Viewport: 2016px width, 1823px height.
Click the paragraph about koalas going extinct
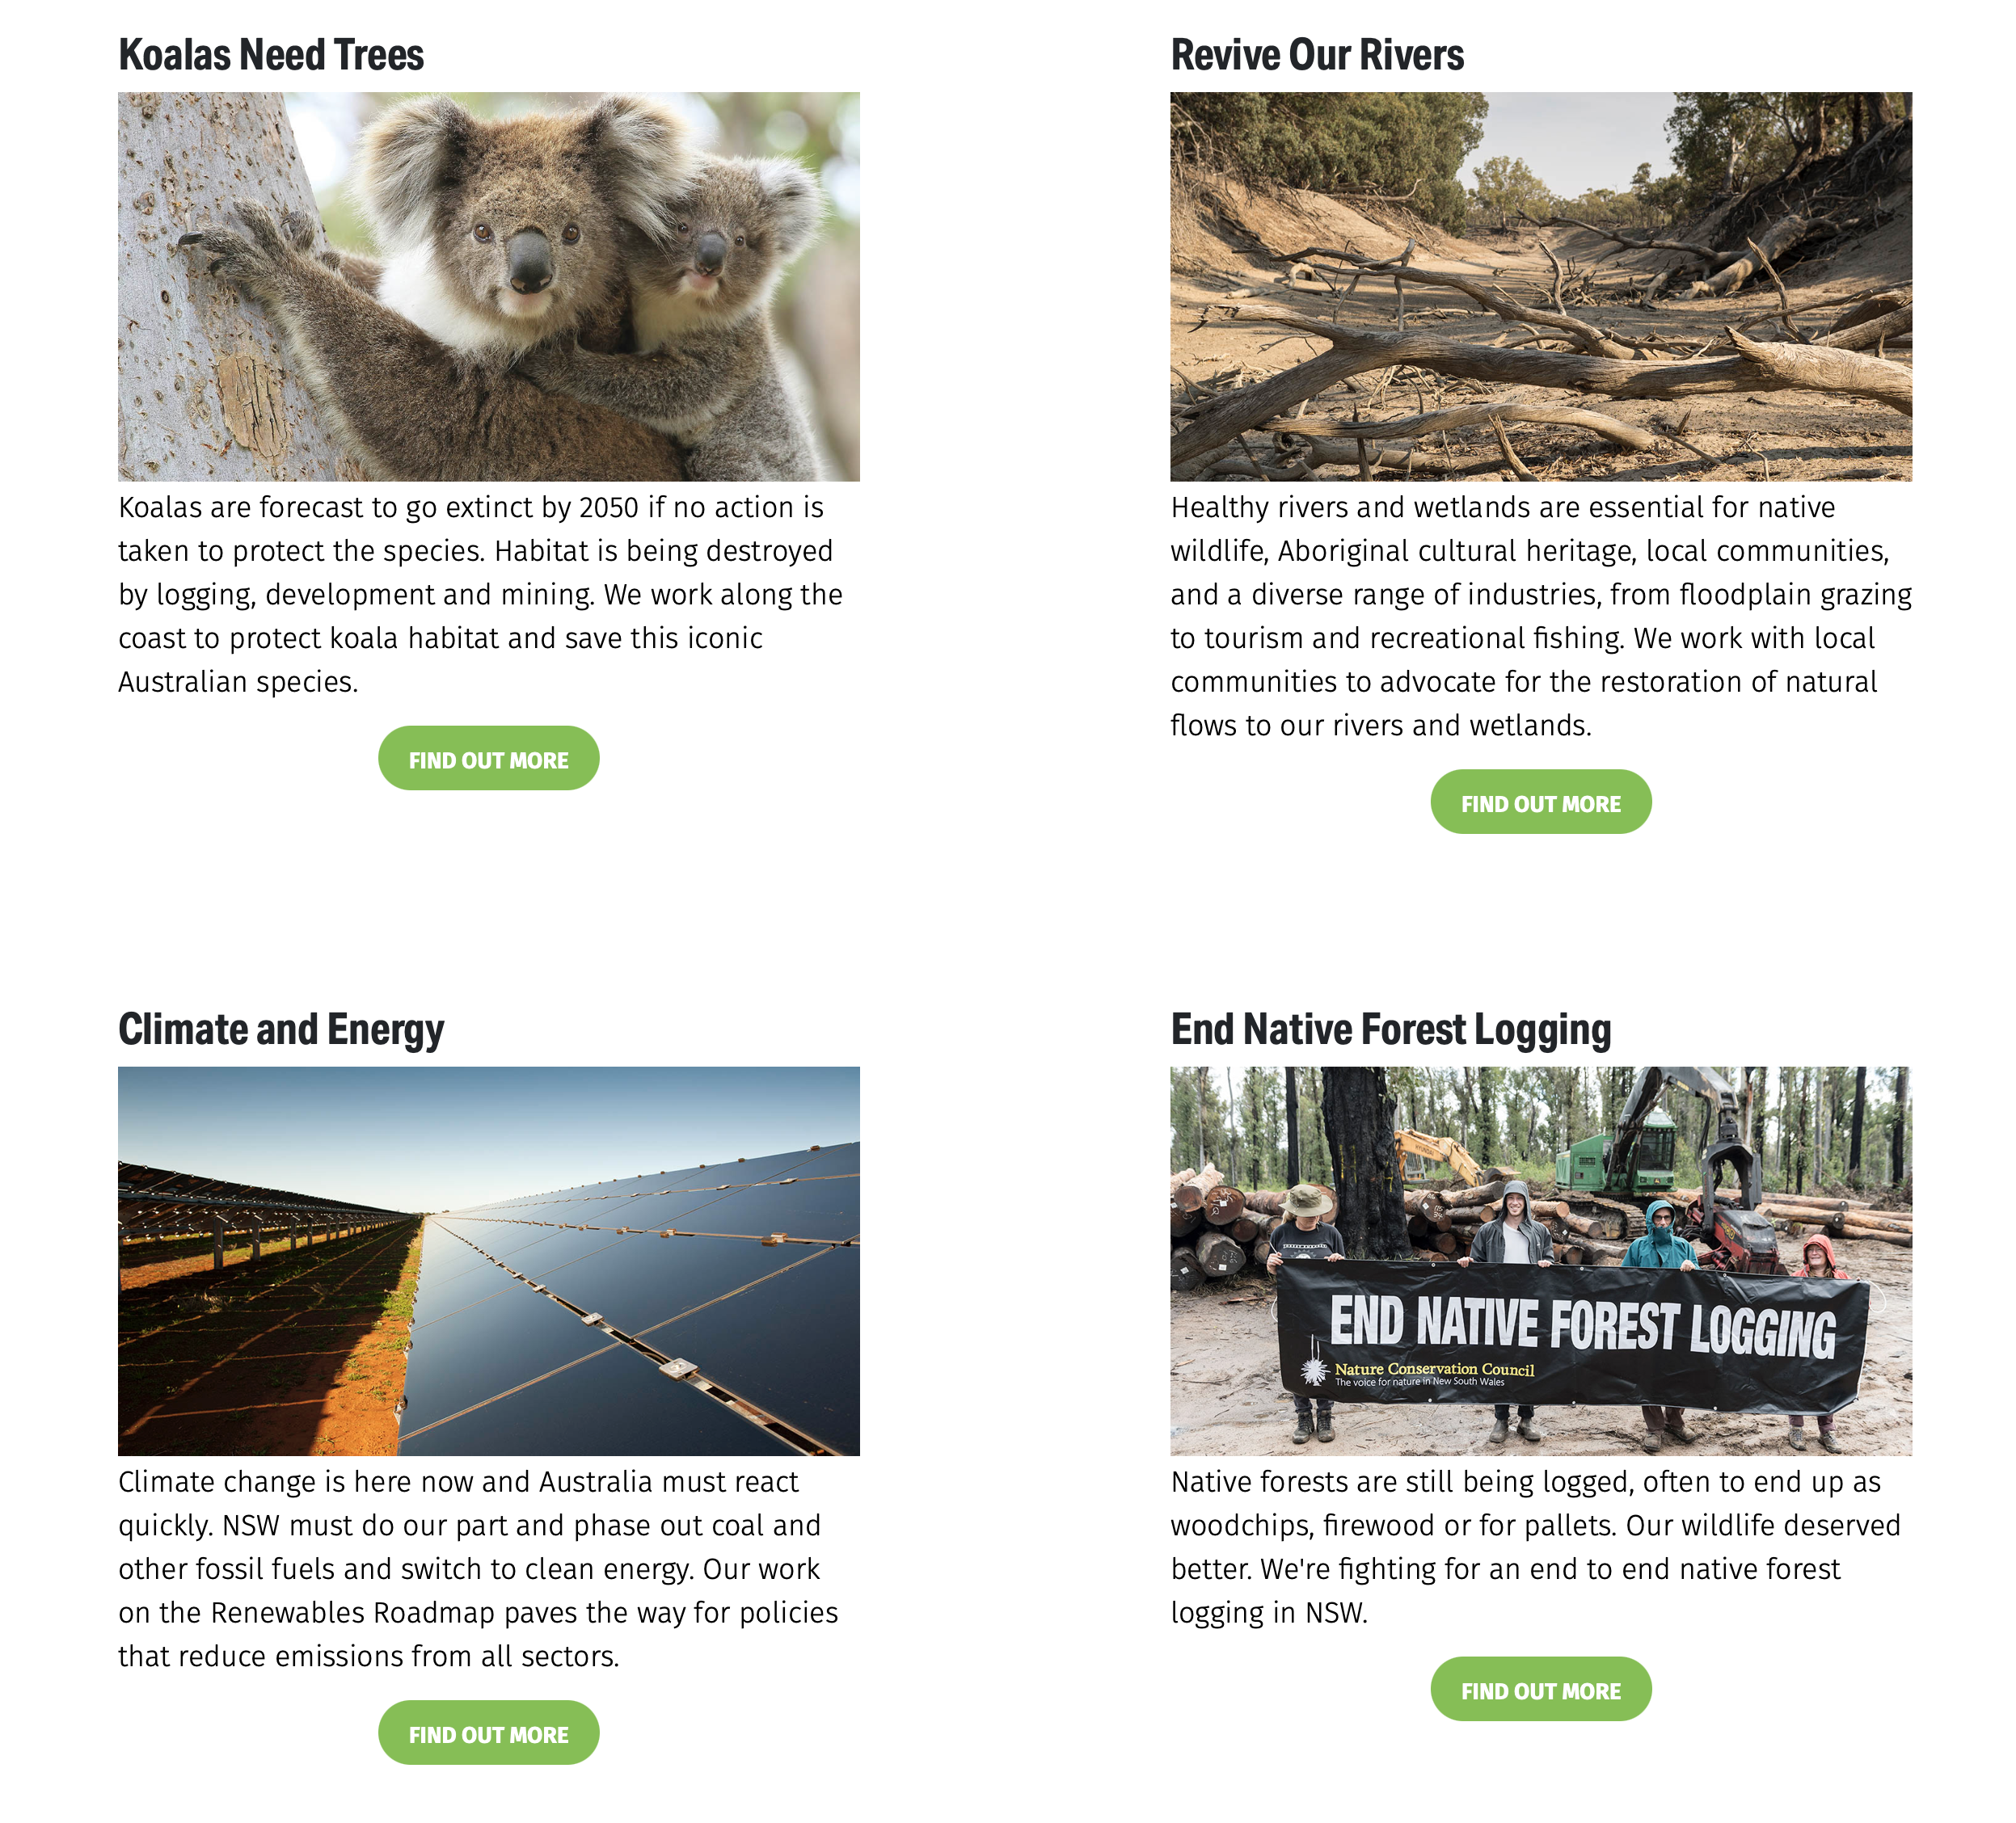click(x=480, y=595)
